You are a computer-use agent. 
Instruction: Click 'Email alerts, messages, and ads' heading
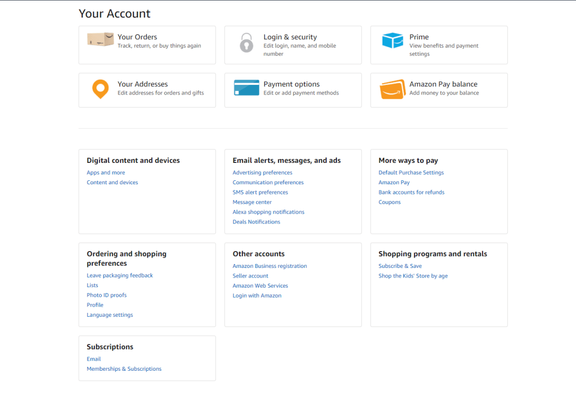coord(286,161)
